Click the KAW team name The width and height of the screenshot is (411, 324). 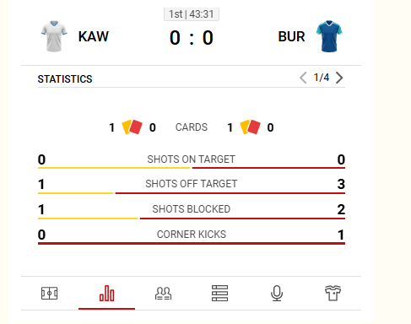click(x=94, y=36)
